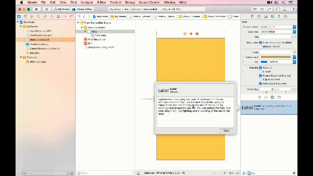The image size is (313, 176).
Task: Collapse the Products group
Action: click(21, 57)
